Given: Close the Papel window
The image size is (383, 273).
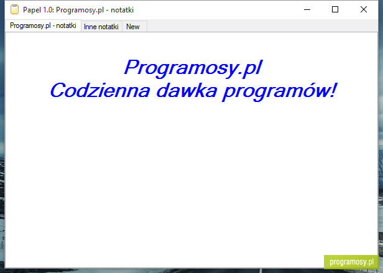Looking at the screenshot, I should (x=364, y=9).
